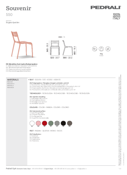The image size is (127, 175).
Task: Click the Export Dept. phone label
Action: pos(49,169)
